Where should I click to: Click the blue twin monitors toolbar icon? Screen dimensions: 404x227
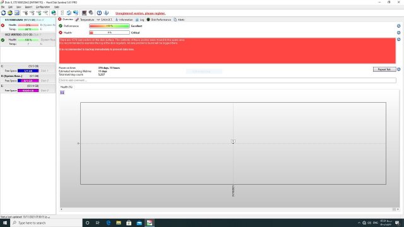[76, 13]
